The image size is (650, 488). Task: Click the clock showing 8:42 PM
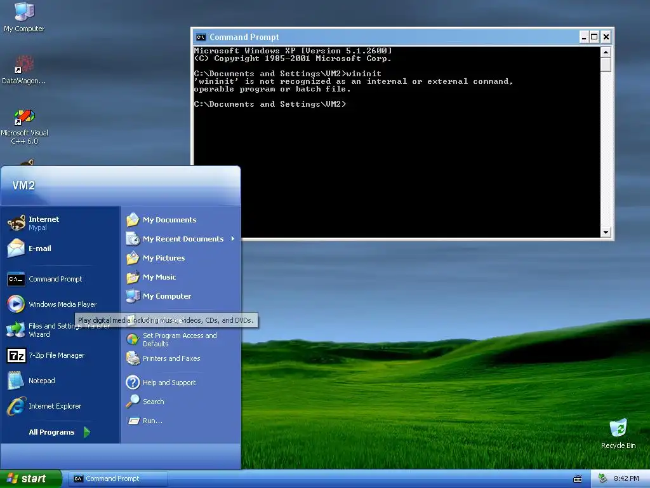[x=626, y=478]
